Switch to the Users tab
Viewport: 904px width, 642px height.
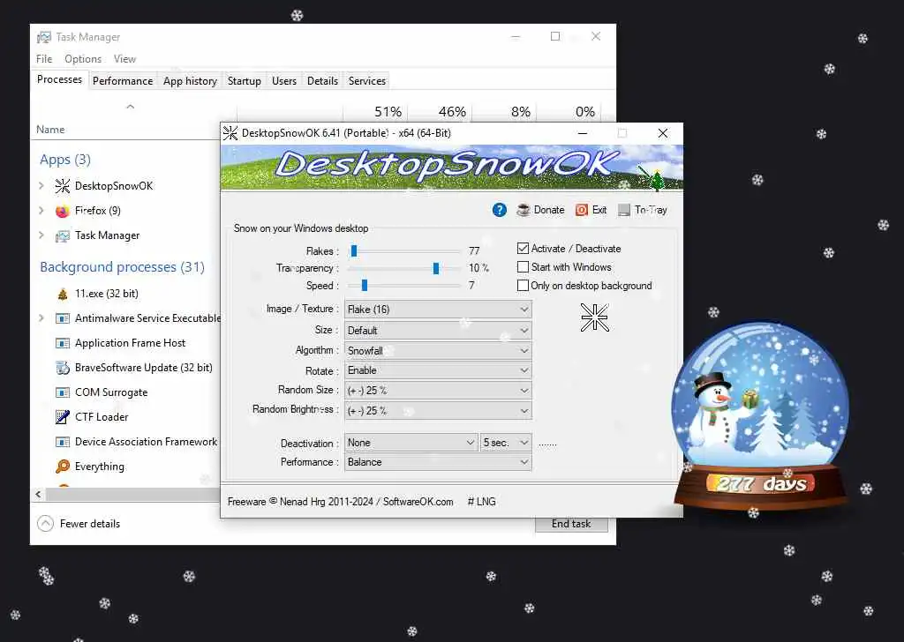[x=284, y=81]
